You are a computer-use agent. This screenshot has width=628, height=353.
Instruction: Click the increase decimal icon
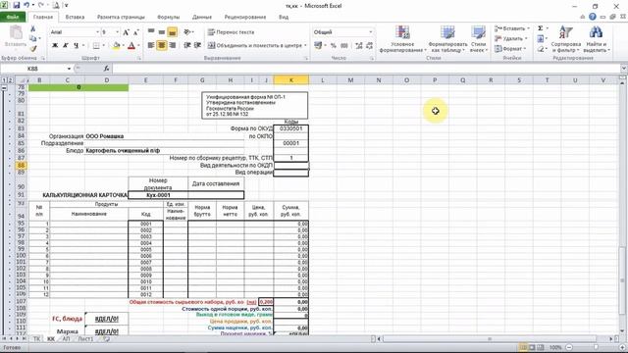click(358, 46)
